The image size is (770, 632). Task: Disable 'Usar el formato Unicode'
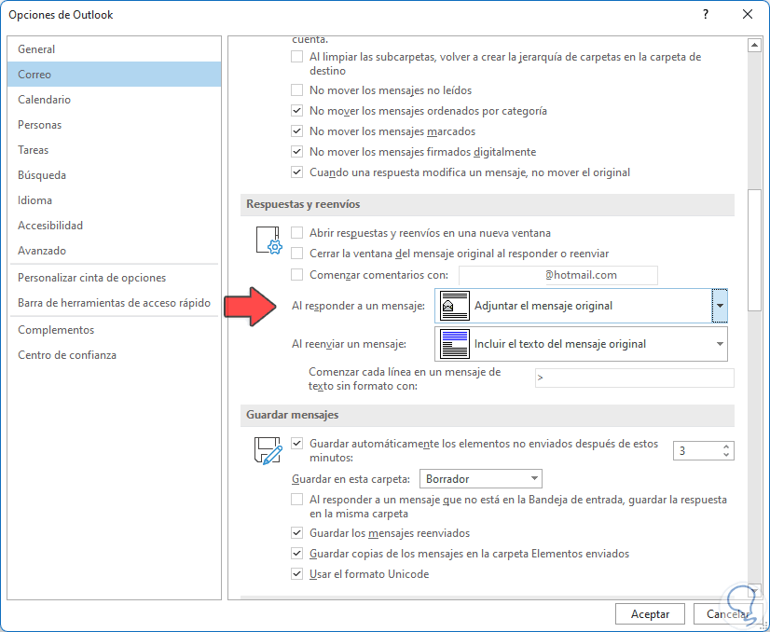296,574
